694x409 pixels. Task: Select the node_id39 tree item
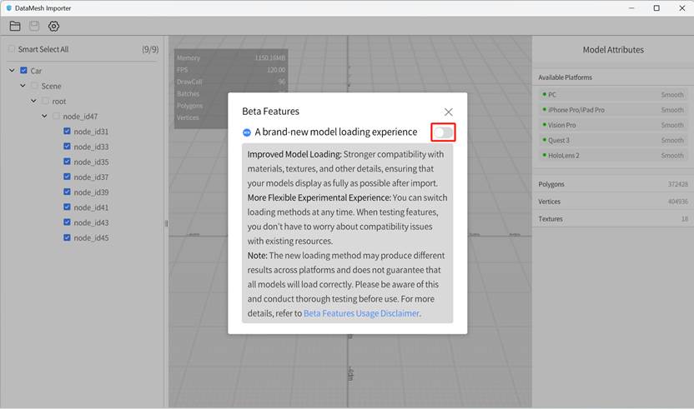(x=91, y=192)
